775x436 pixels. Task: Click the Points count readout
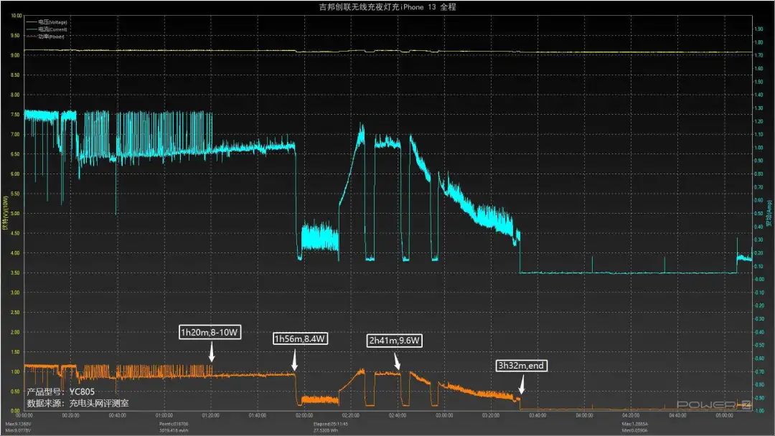pyautogui.click(x=174, y=424)
